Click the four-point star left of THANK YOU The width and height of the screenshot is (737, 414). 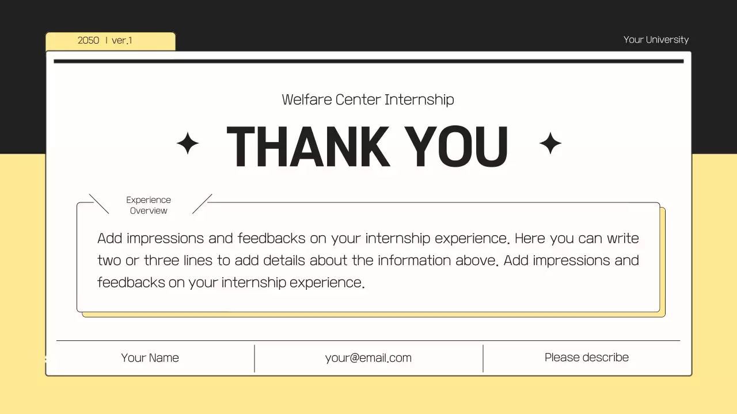click(x=188, y=143)
